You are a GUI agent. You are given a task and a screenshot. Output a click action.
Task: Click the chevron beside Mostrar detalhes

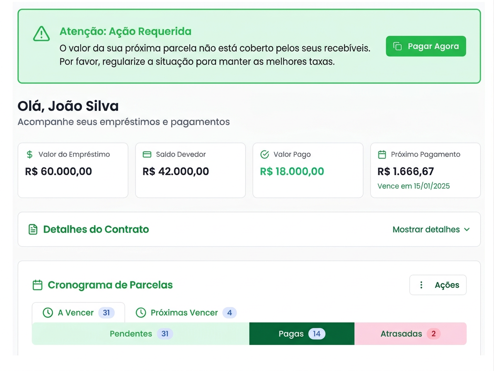467,229
